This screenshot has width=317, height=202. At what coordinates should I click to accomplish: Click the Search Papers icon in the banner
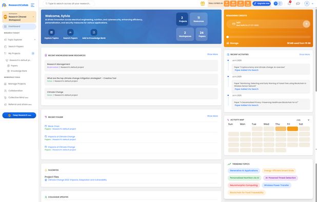(70, 32)
